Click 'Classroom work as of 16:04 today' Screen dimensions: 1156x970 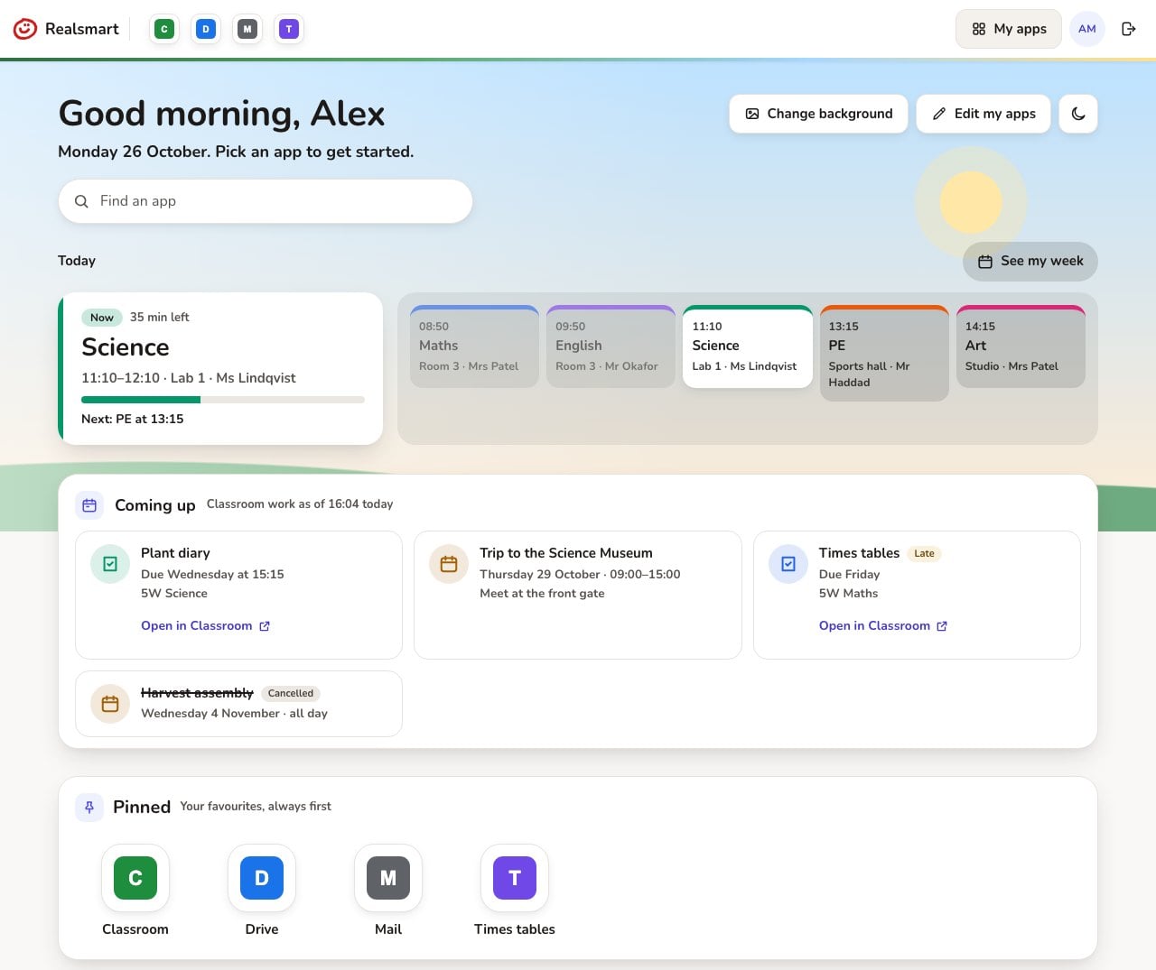(x=300, y=504)
